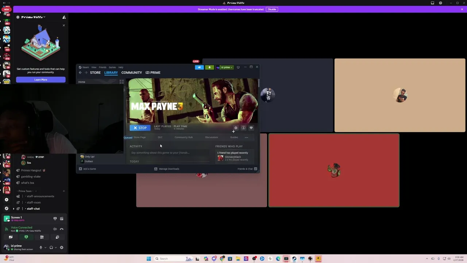
Task: Open the Steam COMMUNITY tab
Action: [x=132, y=73]
